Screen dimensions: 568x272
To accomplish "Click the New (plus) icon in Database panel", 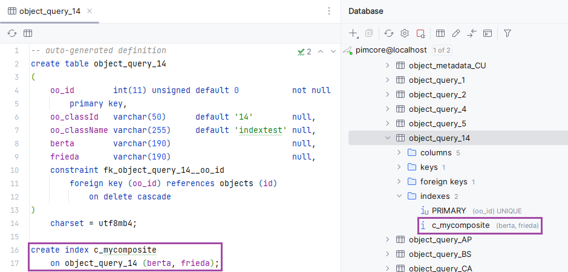I will tap(353, 33).
